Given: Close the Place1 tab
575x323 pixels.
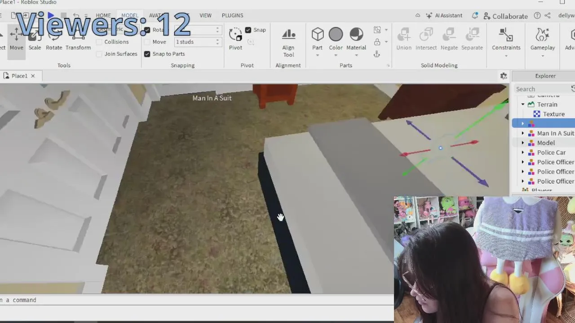Looking at the screenshot, I should [x=33, y=76].
